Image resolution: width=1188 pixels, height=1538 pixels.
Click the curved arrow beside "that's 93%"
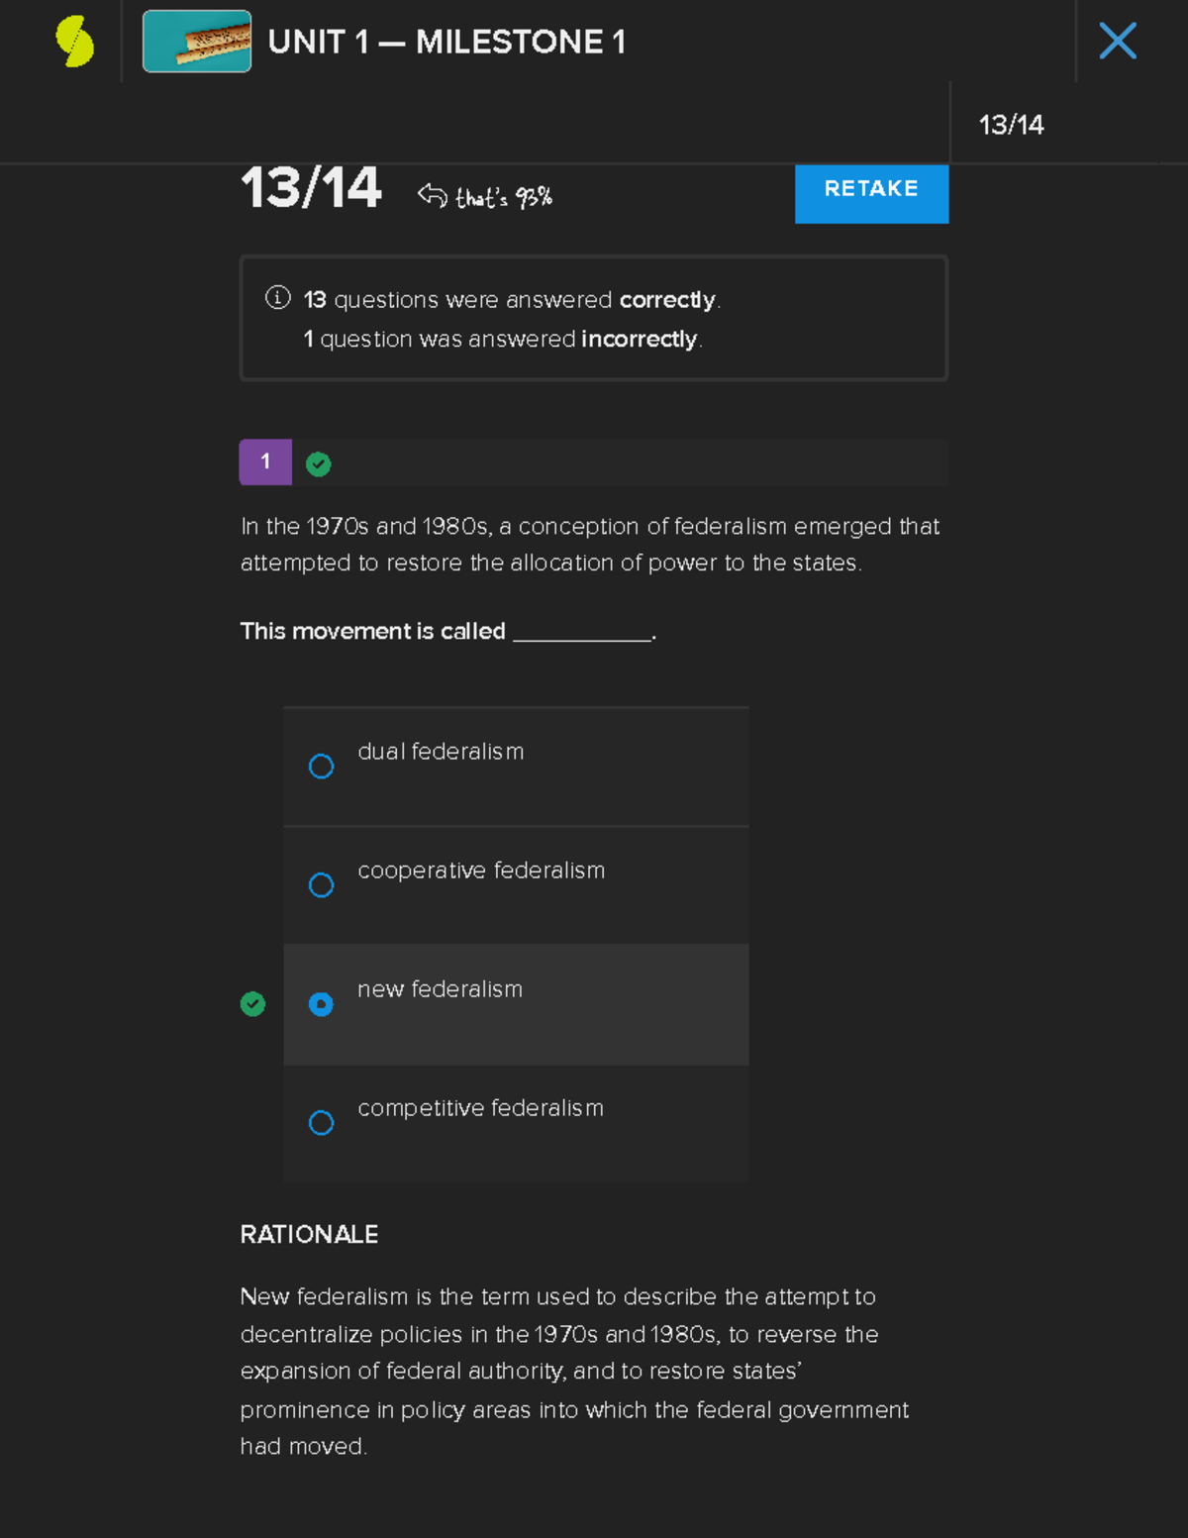433,194
